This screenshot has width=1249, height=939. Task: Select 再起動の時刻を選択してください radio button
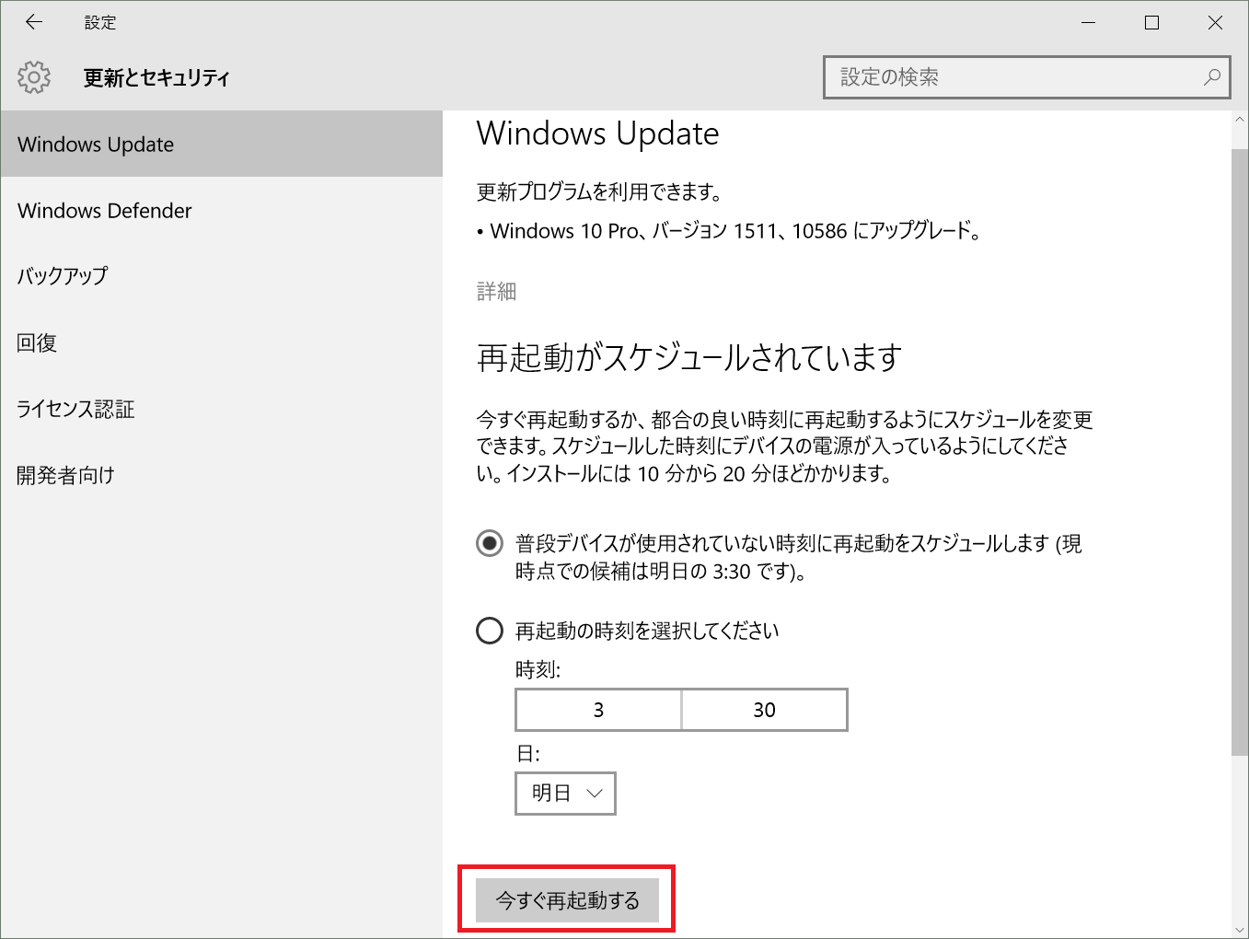(x=490, y=631)
